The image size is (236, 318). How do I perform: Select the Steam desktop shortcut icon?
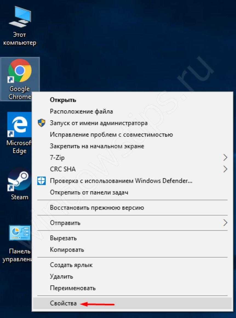coord(19,180)
